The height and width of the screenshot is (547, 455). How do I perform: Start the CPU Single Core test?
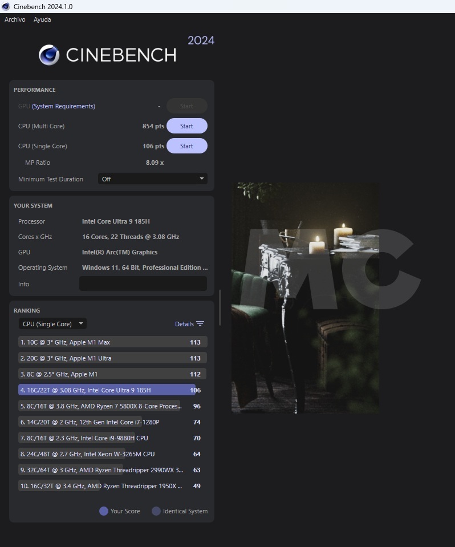187,146
